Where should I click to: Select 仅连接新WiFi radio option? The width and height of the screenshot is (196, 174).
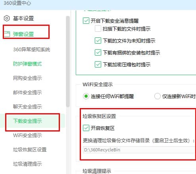[158, 96]
